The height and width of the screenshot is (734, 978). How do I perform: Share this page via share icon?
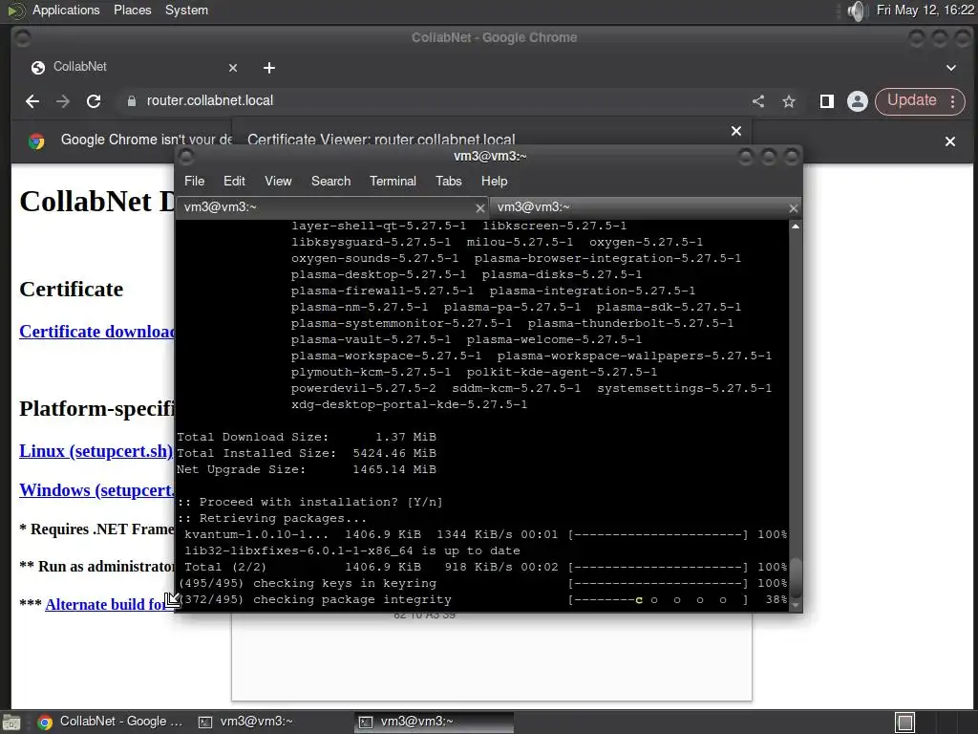coord(758,101)
